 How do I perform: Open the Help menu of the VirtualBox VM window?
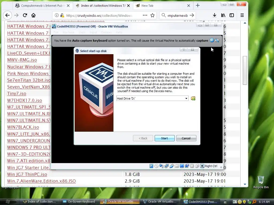point(119,32)
